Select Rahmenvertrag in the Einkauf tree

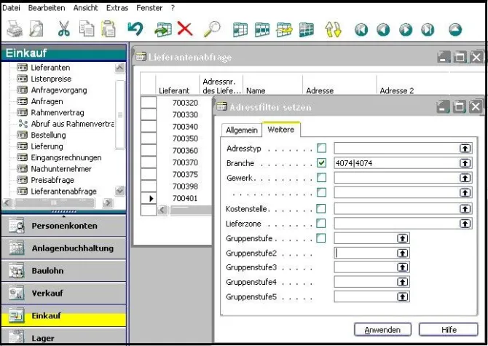57,113
